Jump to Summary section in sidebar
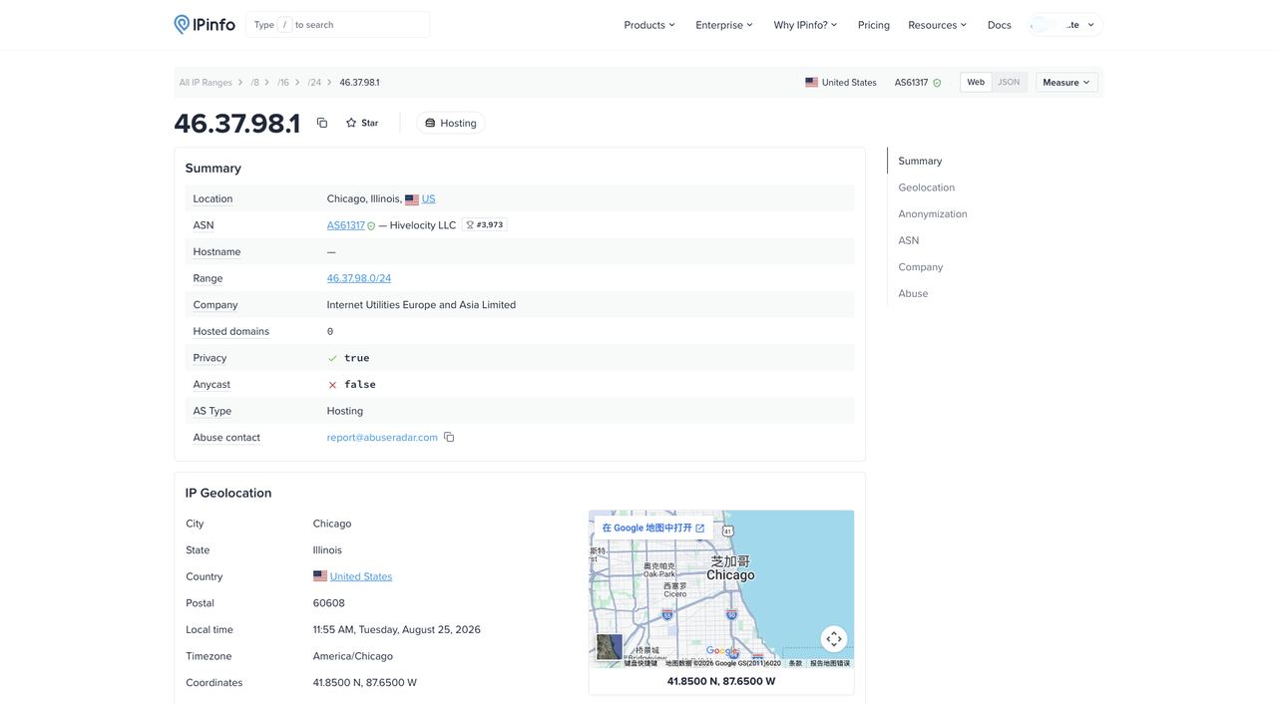Screen dimensions: 1277x704 920,161
